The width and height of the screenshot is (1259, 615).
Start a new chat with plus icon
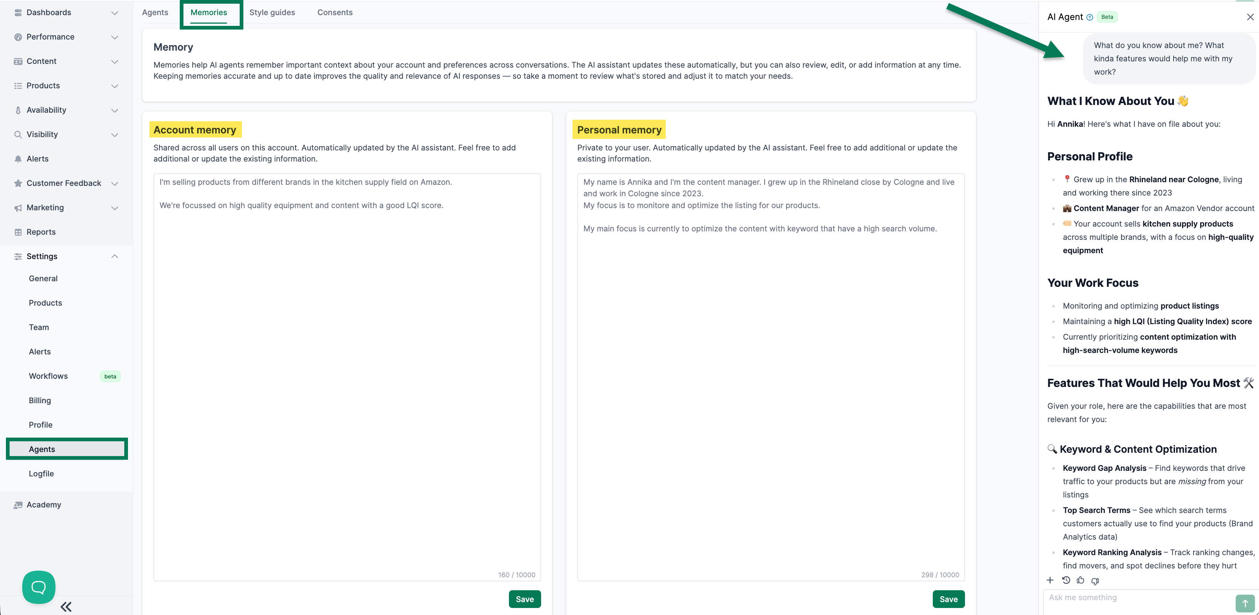1050,580
